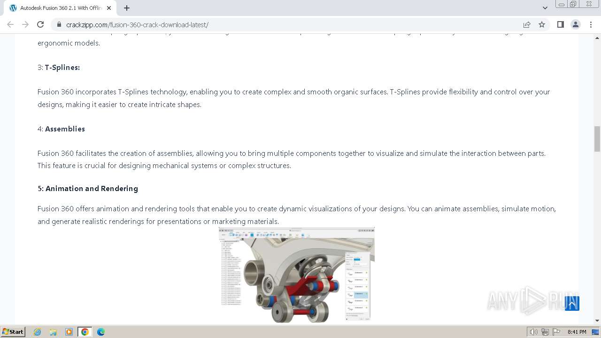Switch to Chrome on the taskbar

pos(85,332)
